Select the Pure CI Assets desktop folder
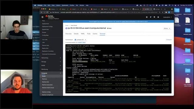The height and width of the screenshot is (109, 194). coord(188,41)
